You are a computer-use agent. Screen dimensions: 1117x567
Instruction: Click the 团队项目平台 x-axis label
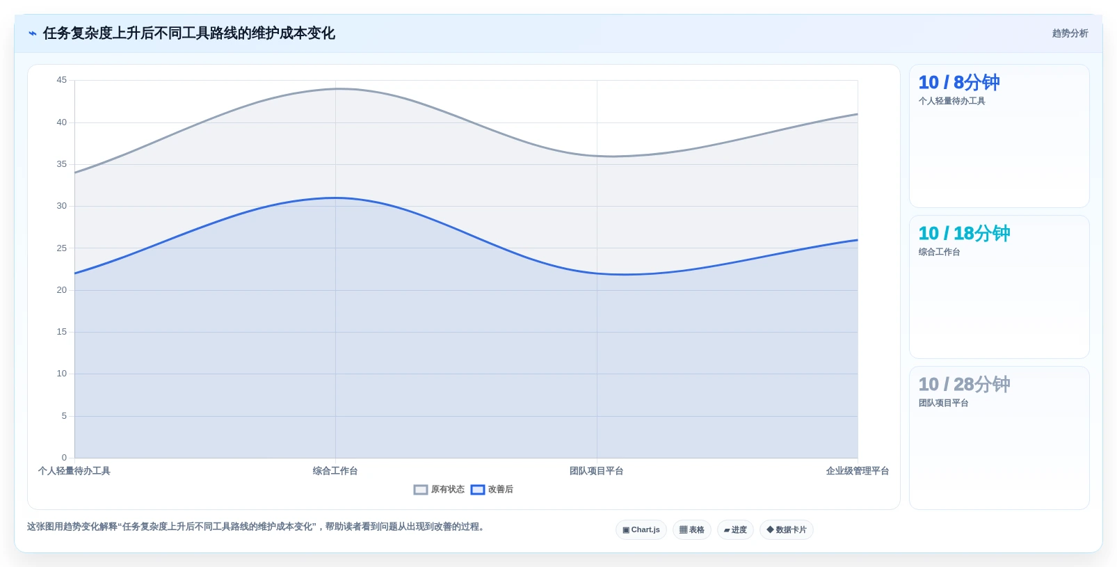tap(597, 471)
